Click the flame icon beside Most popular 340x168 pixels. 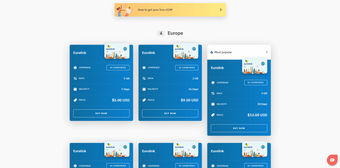pyautogui.click(x=212, y=52)
